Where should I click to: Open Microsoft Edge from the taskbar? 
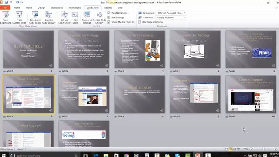pos(96,155)
